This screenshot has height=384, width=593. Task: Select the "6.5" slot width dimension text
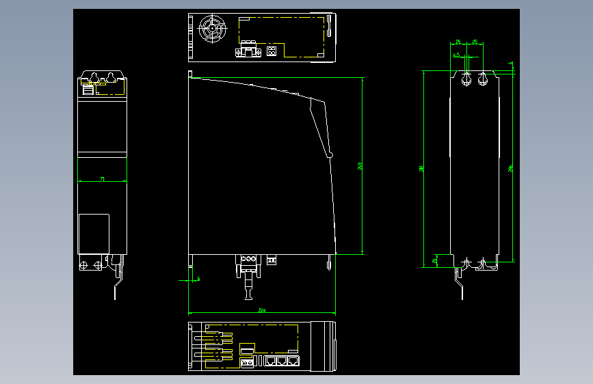pos(456,55)
